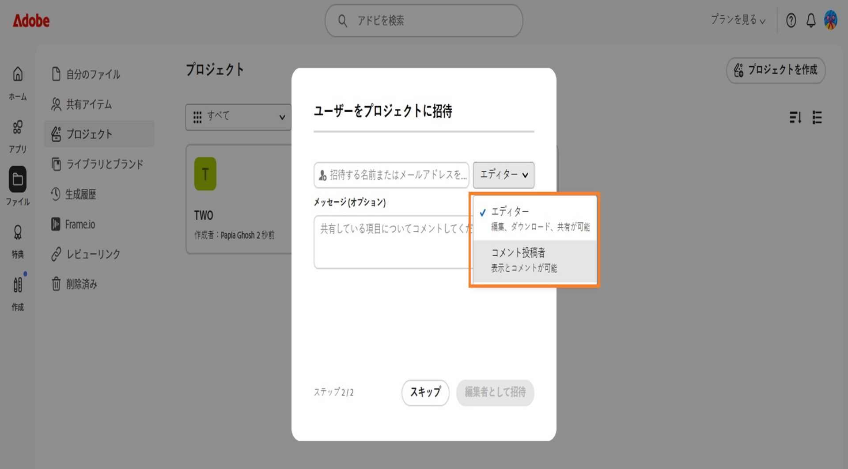
Task: Open 作成 in the left rail
Action: pos(18,294)
